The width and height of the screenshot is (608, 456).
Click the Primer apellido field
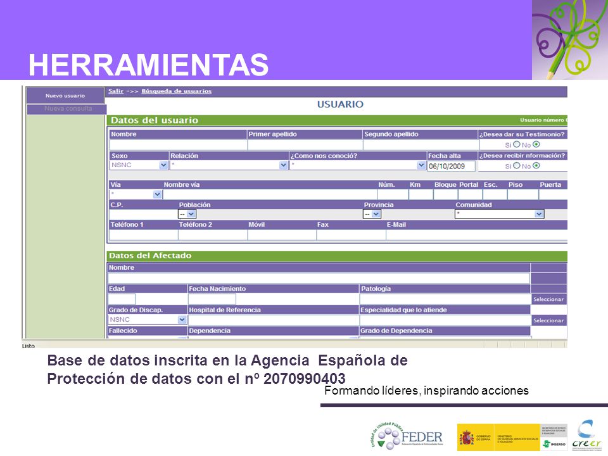(305, 144)
